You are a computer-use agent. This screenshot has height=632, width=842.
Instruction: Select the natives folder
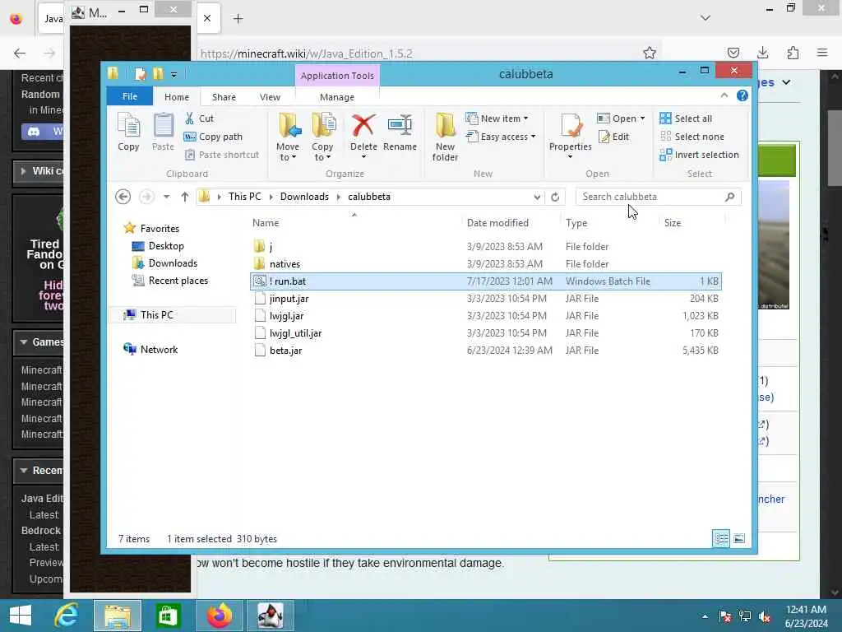pyautogui.click(x=487, y=264)
